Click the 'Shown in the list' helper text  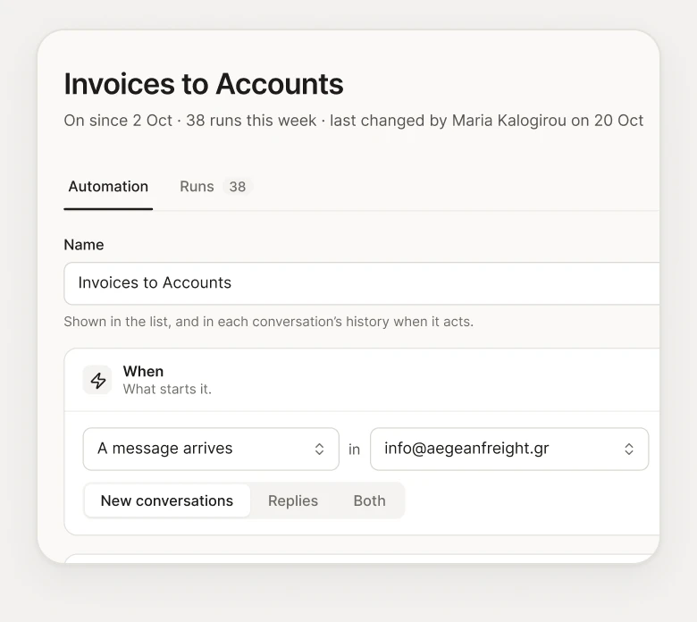[268, 322]
